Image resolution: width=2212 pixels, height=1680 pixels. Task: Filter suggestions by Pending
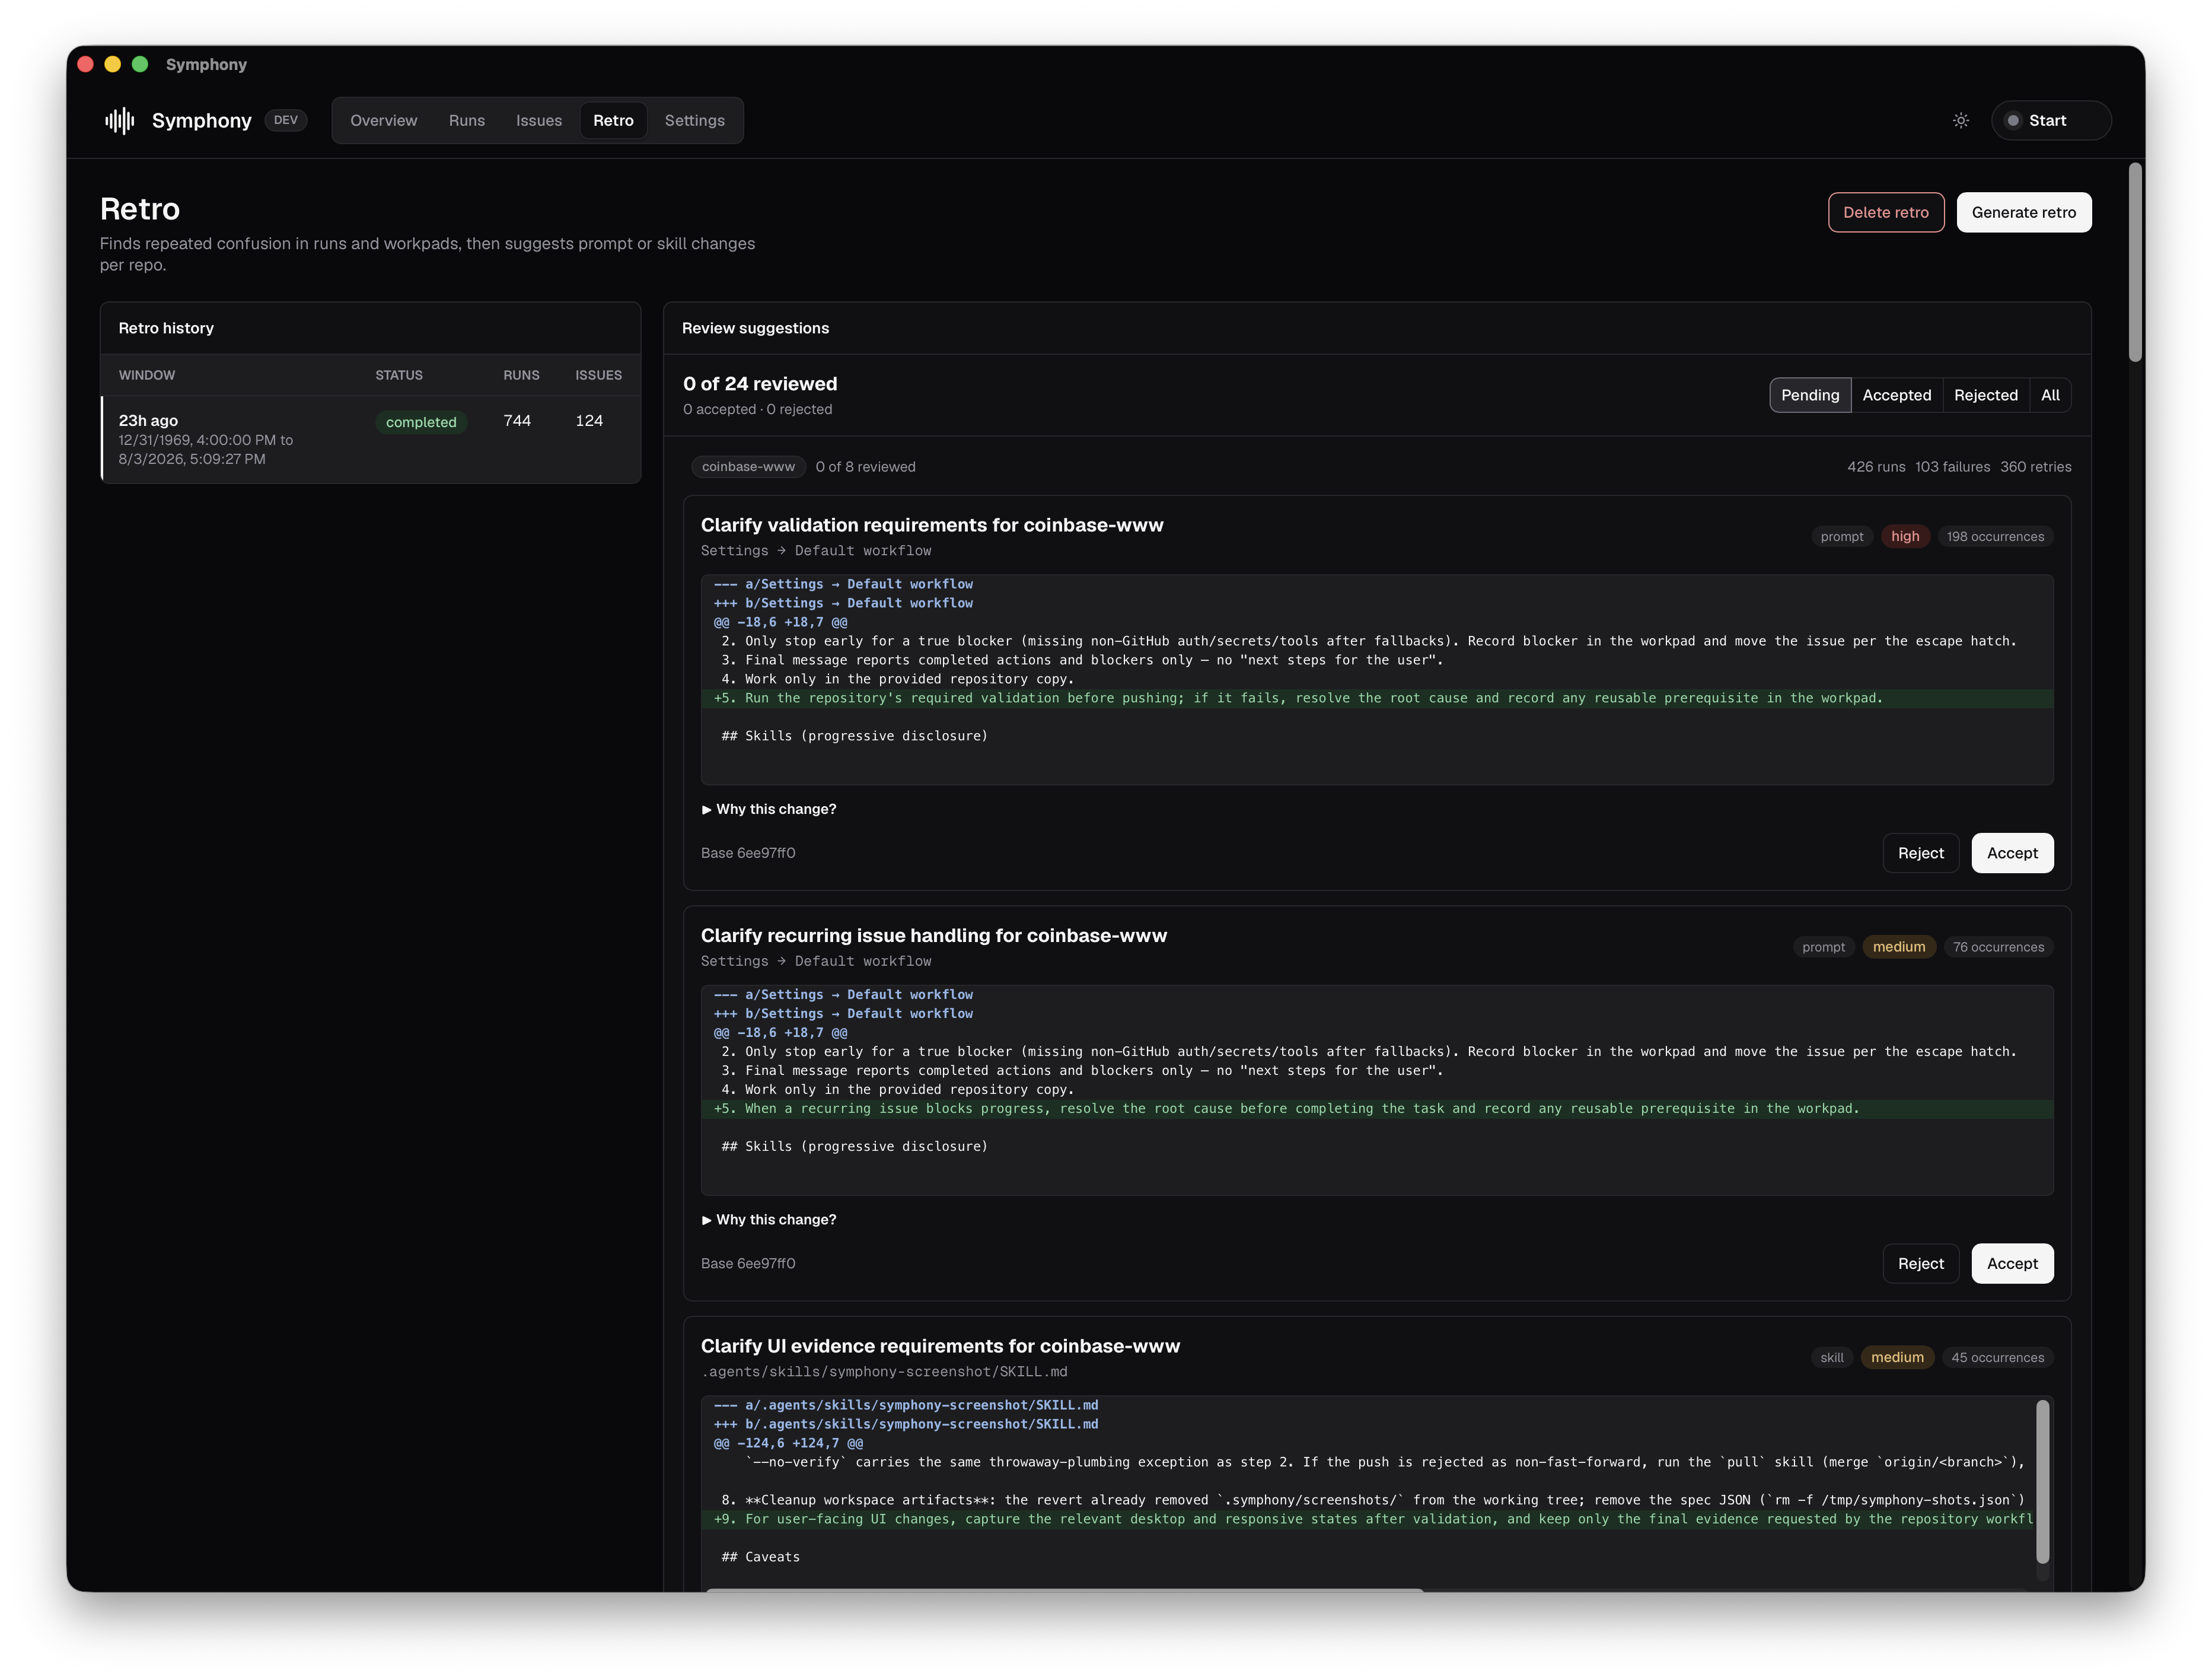pos(1810,395)
